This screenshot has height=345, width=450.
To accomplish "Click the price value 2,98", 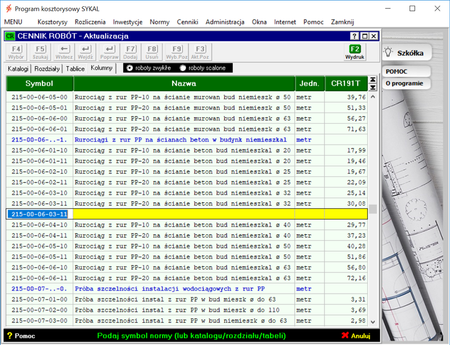I will (358, 321).
